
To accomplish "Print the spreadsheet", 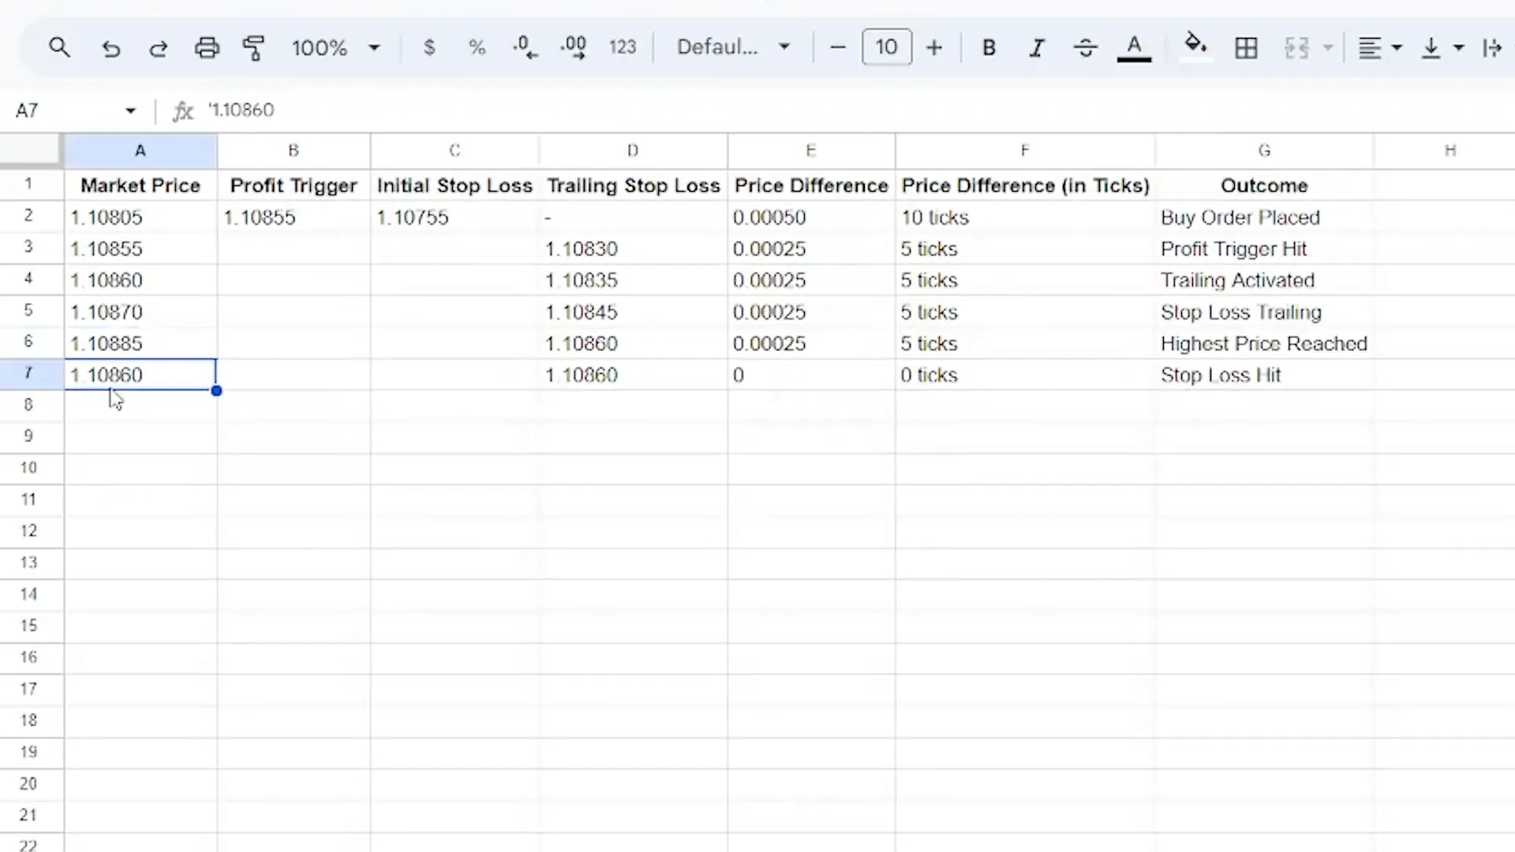I will [207, 48].
